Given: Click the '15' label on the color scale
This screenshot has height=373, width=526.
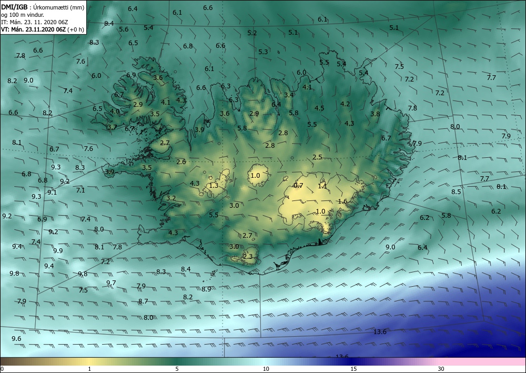Looking at the screenshot, I should pos(353,369).
